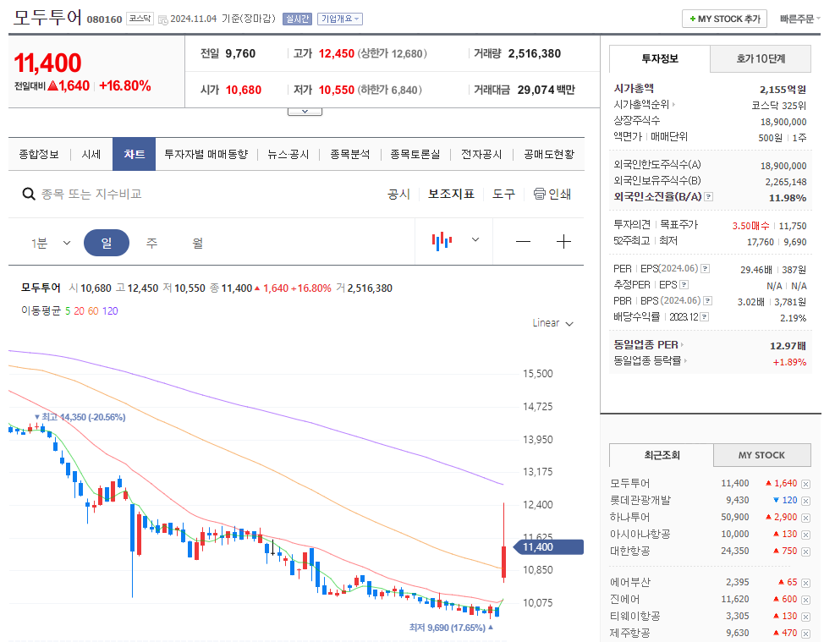Switch to the 공매도현황 tab
Screen dimensions: 835x642
(x=549, y=155)
